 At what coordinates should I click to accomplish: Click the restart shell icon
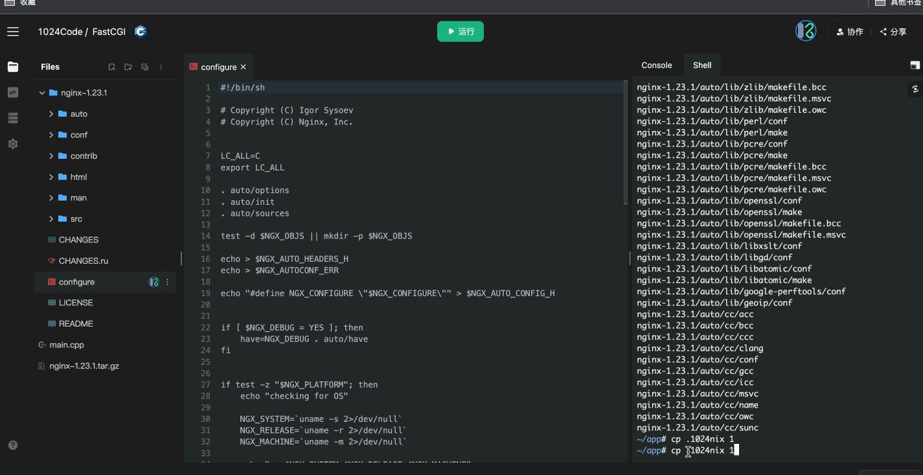click(915, 89)
